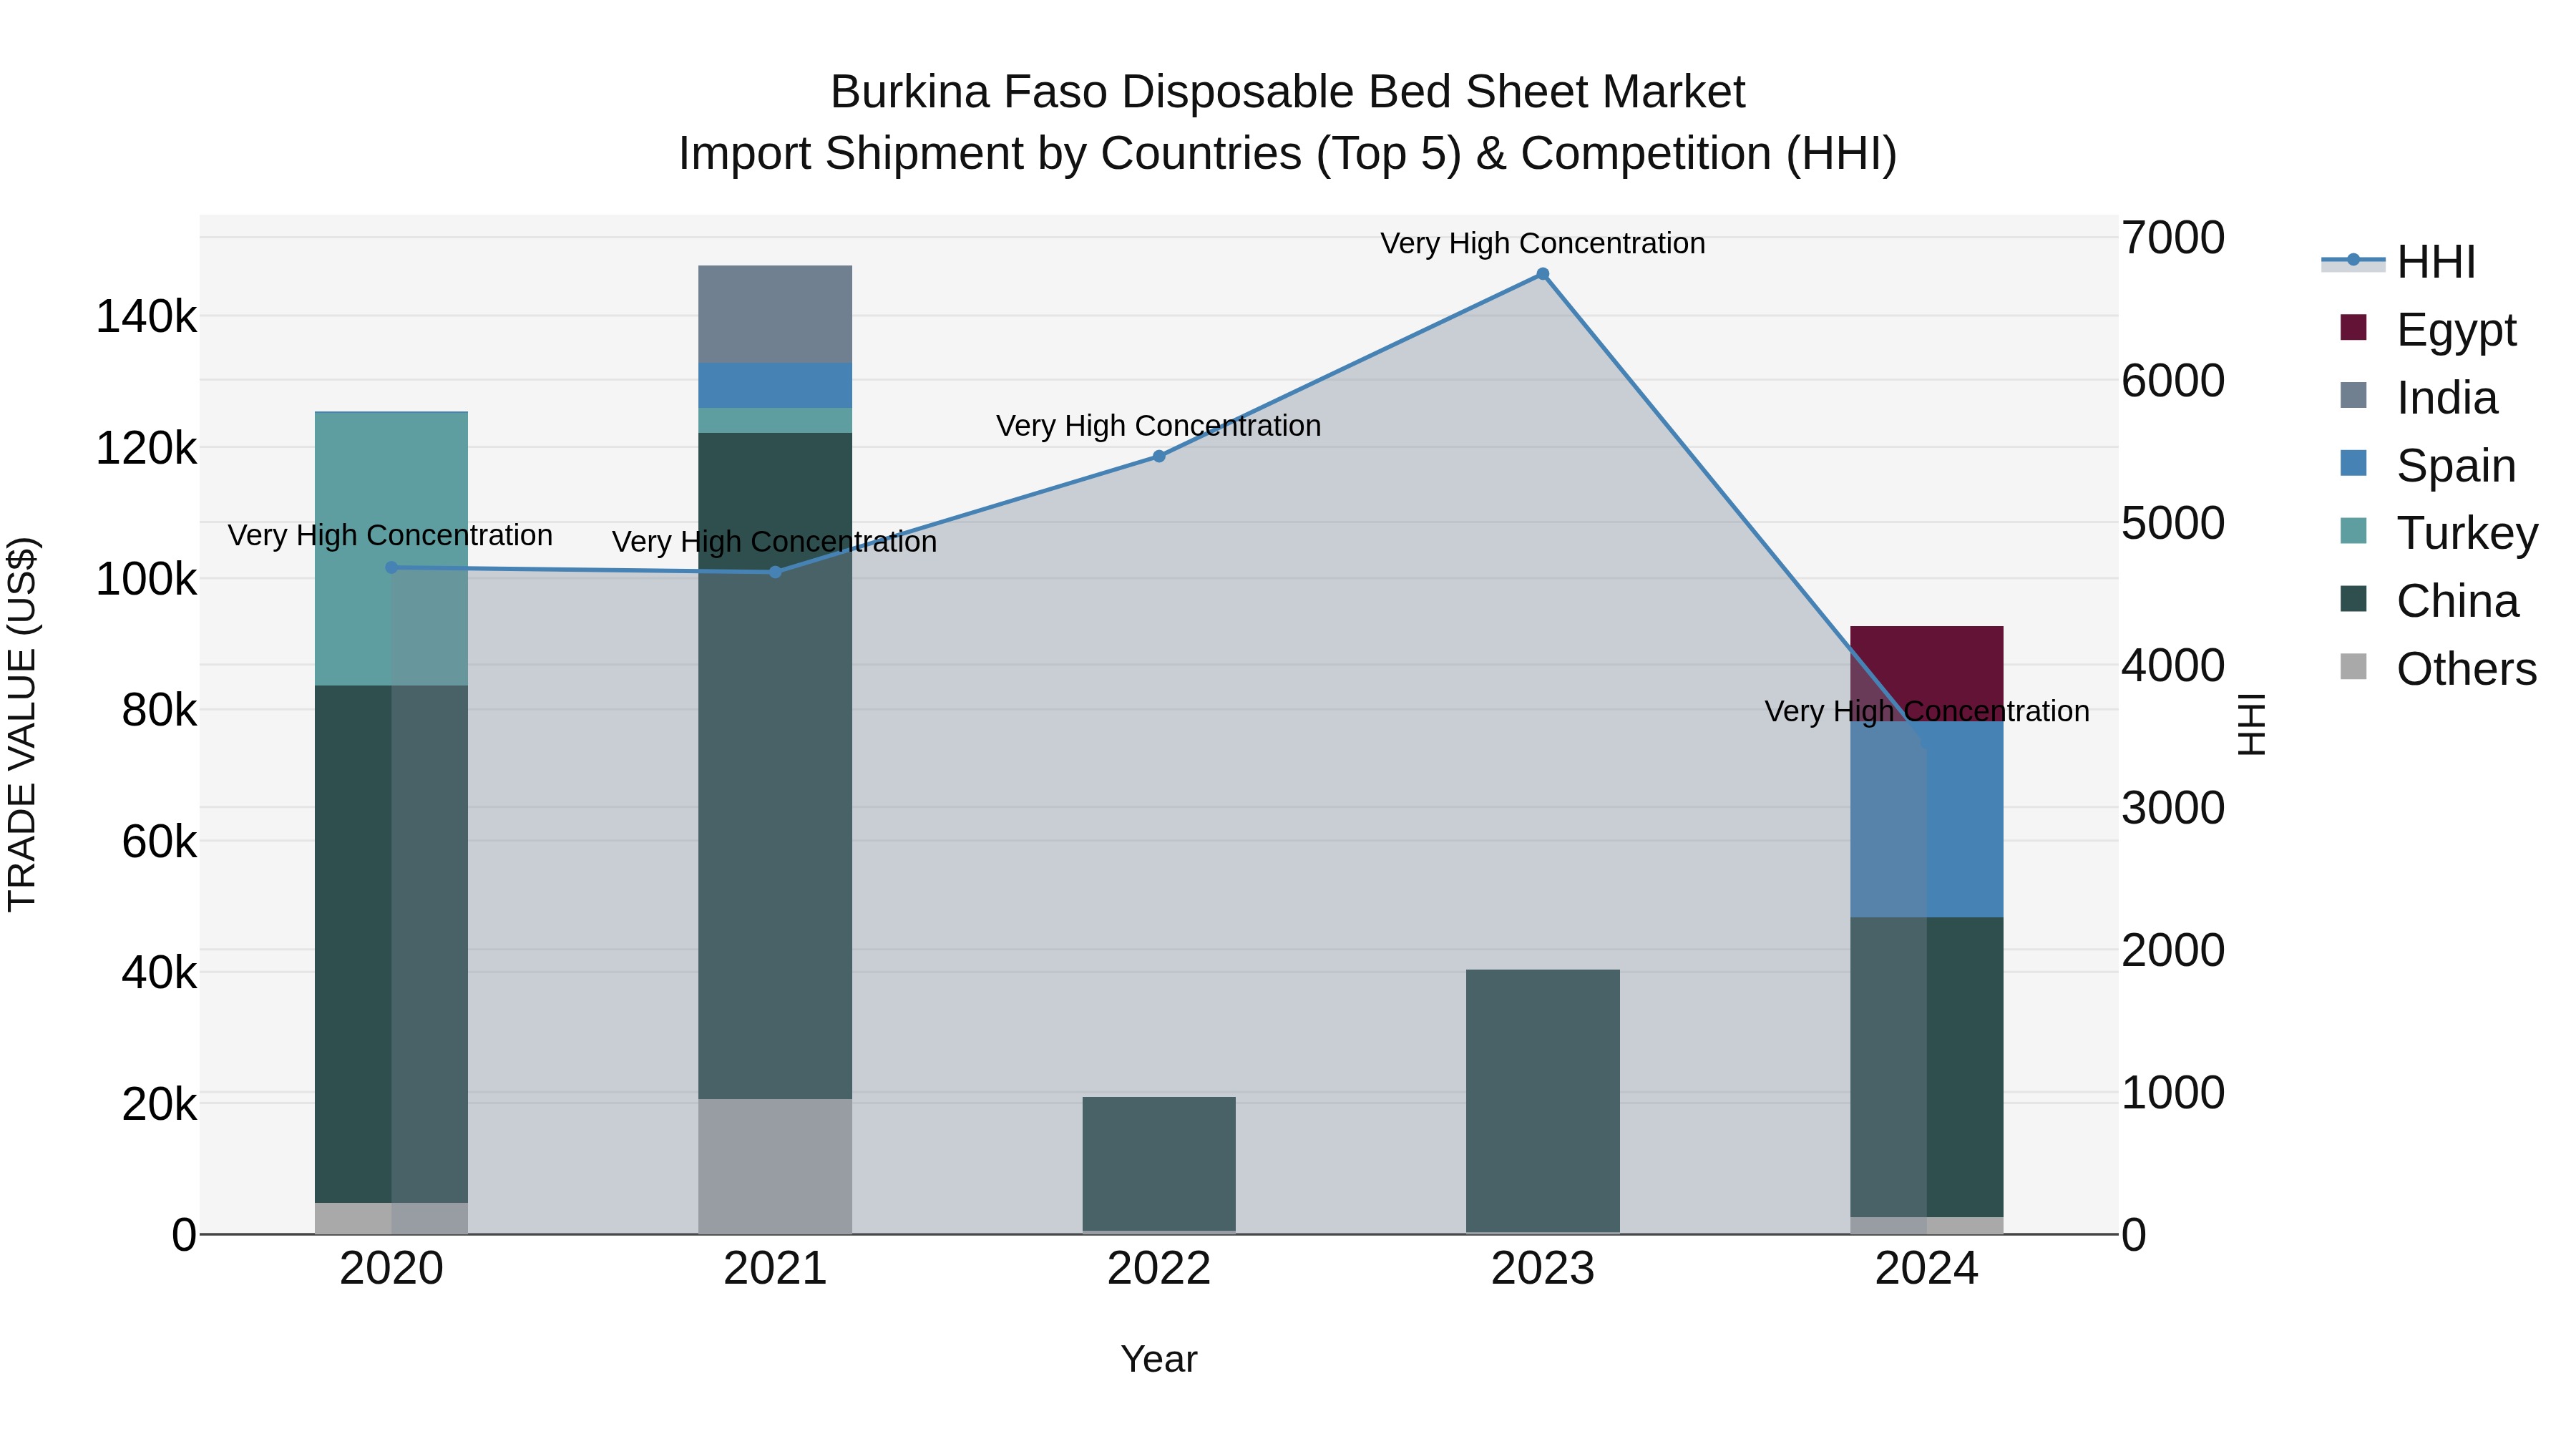Screen dimensions: 2576x1449
Task: Click the China segment of the 2021 bar
Action: click(x=775, y=766)
